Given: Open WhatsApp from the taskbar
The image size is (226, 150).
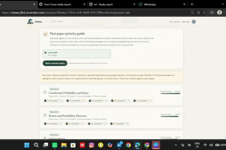Looking at the screenshot, I should pos(55,145).
